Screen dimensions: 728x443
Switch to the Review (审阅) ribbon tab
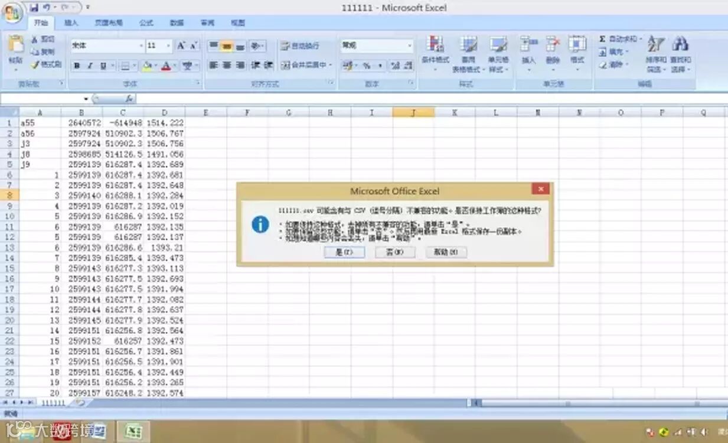(x=207, y=23)
